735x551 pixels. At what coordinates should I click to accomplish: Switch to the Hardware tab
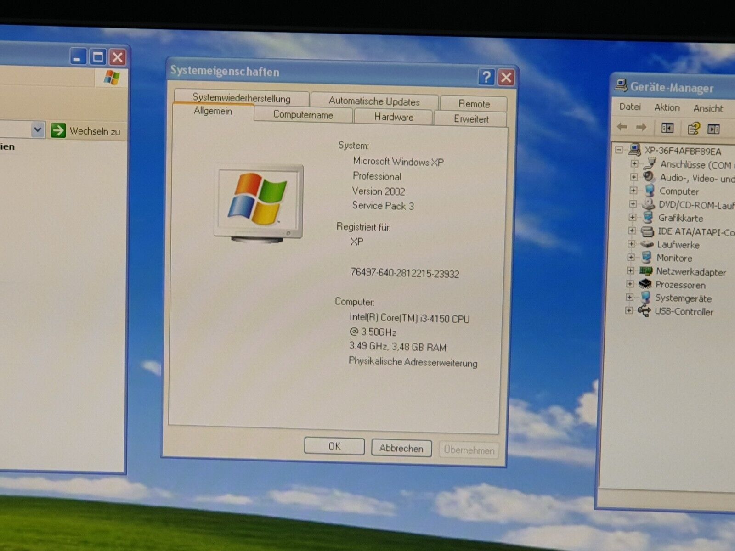[x=394, y=117]
